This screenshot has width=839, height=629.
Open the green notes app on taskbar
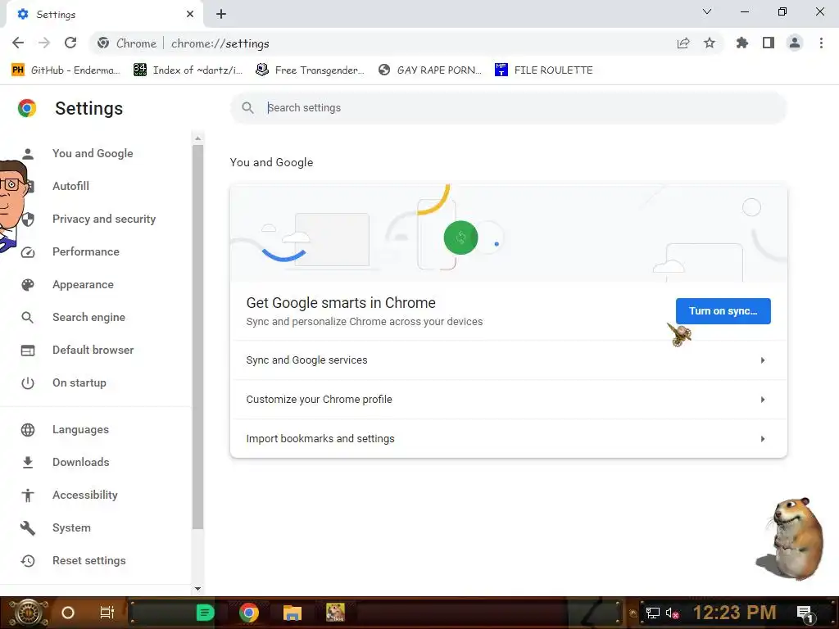(205, 613)
